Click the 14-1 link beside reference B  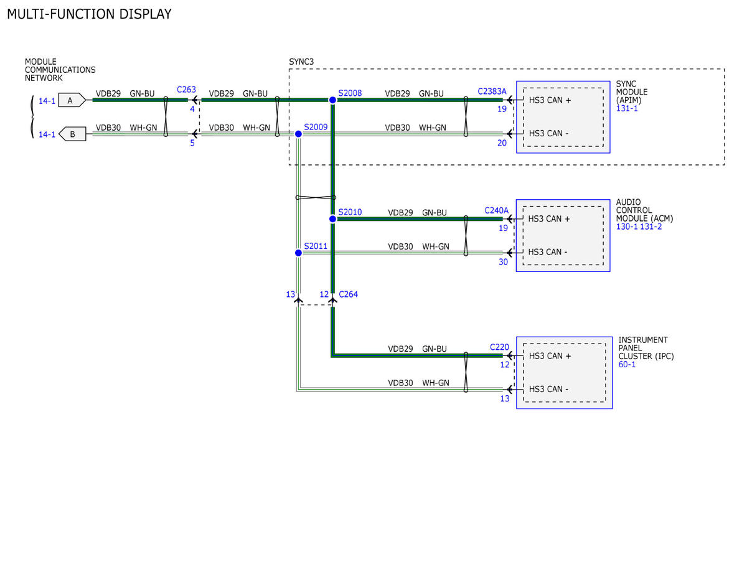pos(47,134)
